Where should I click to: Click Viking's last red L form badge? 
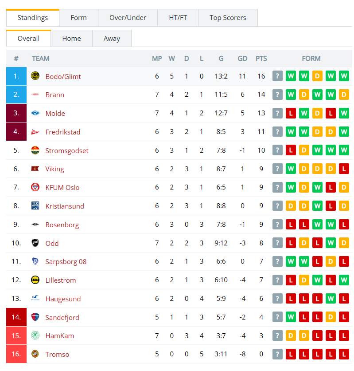pyautogui.click(x=344, y=169)
